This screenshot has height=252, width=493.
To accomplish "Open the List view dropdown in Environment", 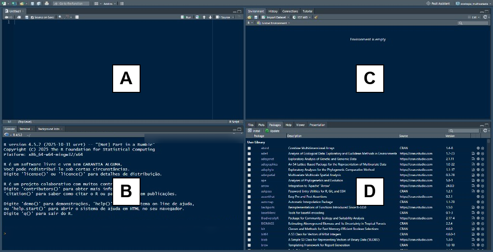I will pyautogui.click(x=474, y=17).
